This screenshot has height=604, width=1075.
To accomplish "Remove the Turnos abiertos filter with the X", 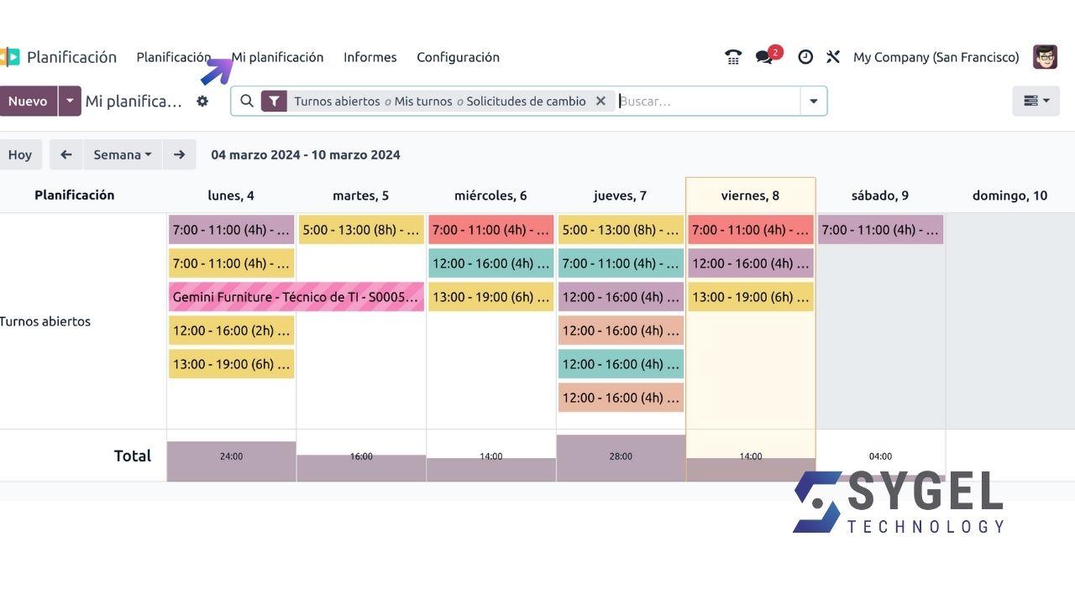I will (x=601, y=101).
